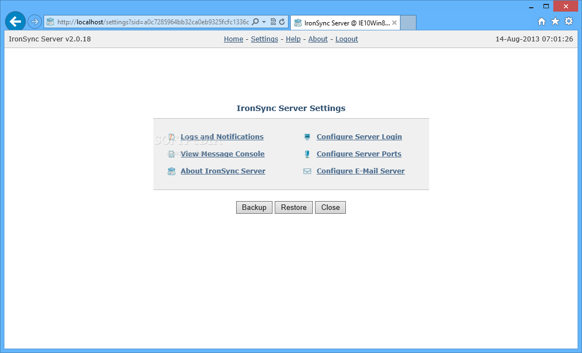
Task: Maximize the browser window
Action: pos(546,6)
